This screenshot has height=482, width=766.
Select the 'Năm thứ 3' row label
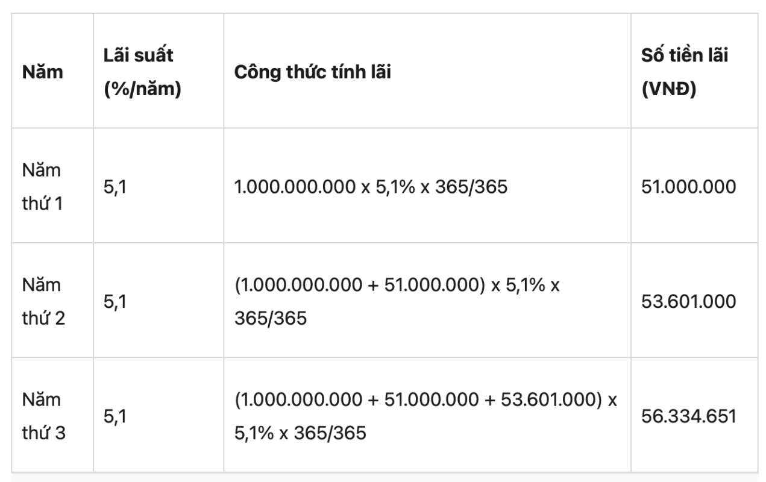[x=42, y=416]
